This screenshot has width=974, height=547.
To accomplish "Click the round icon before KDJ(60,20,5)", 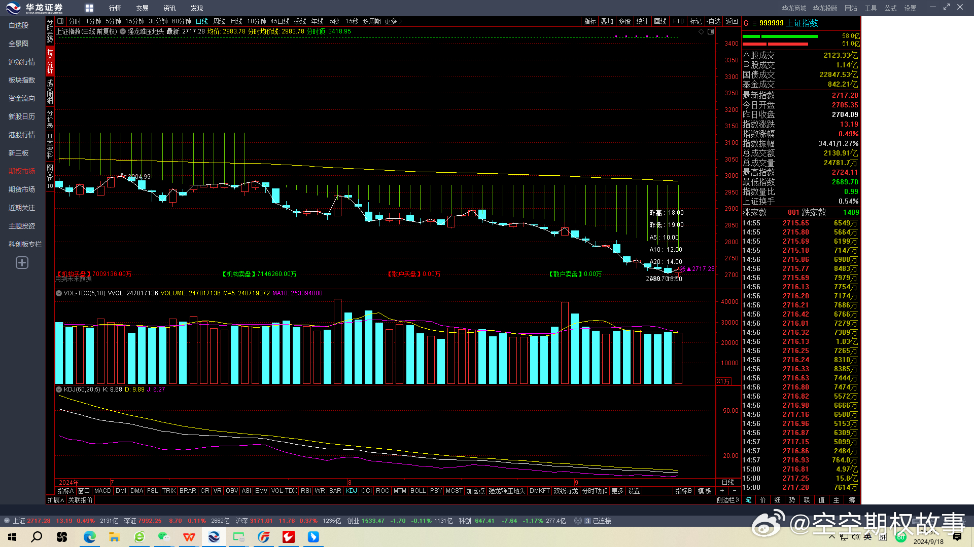I will 59,389.
